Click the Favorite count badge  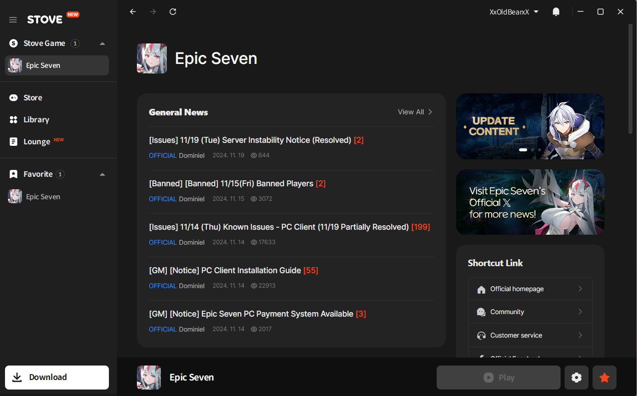(x=60, y=174)
